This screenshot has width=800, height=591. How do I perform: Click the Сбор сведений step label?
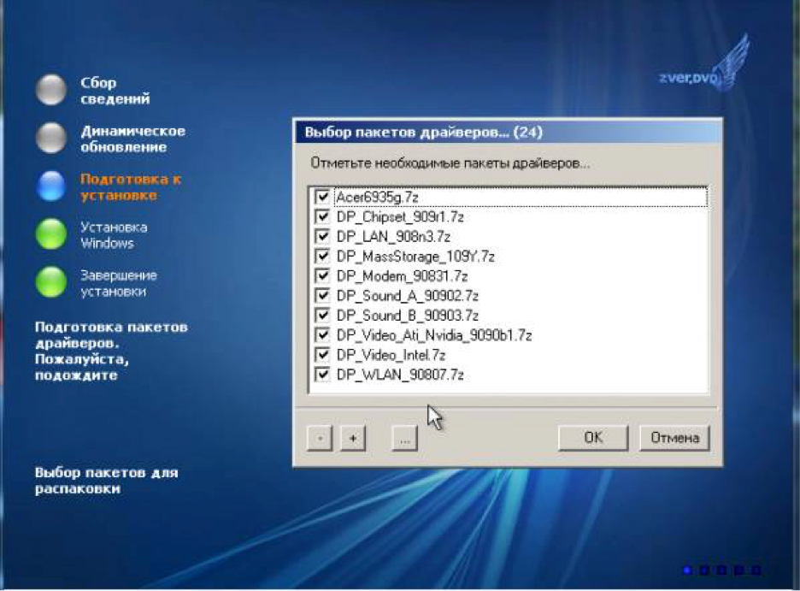[x=115, y=91]
